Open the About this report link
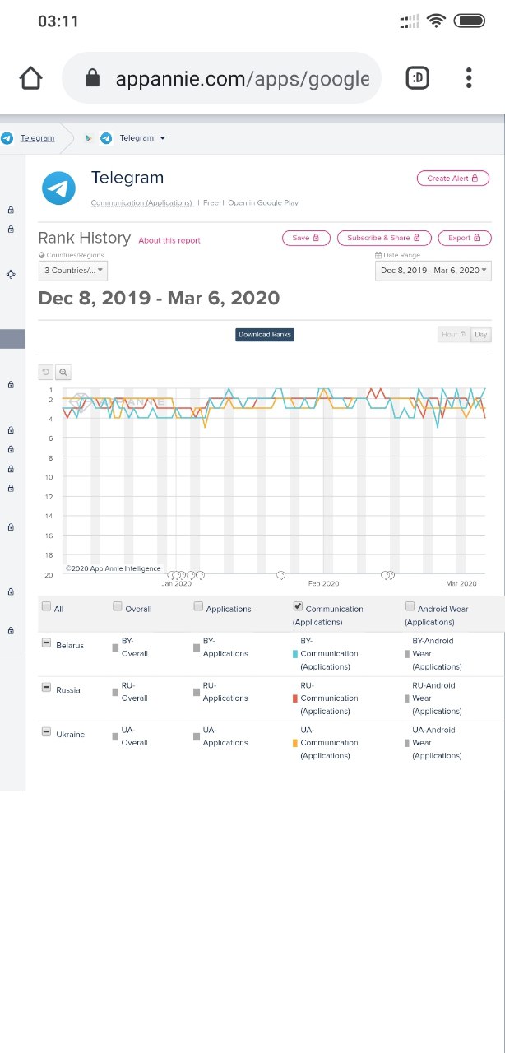Viewport: 505px width, 1053px height. [169, 241]
